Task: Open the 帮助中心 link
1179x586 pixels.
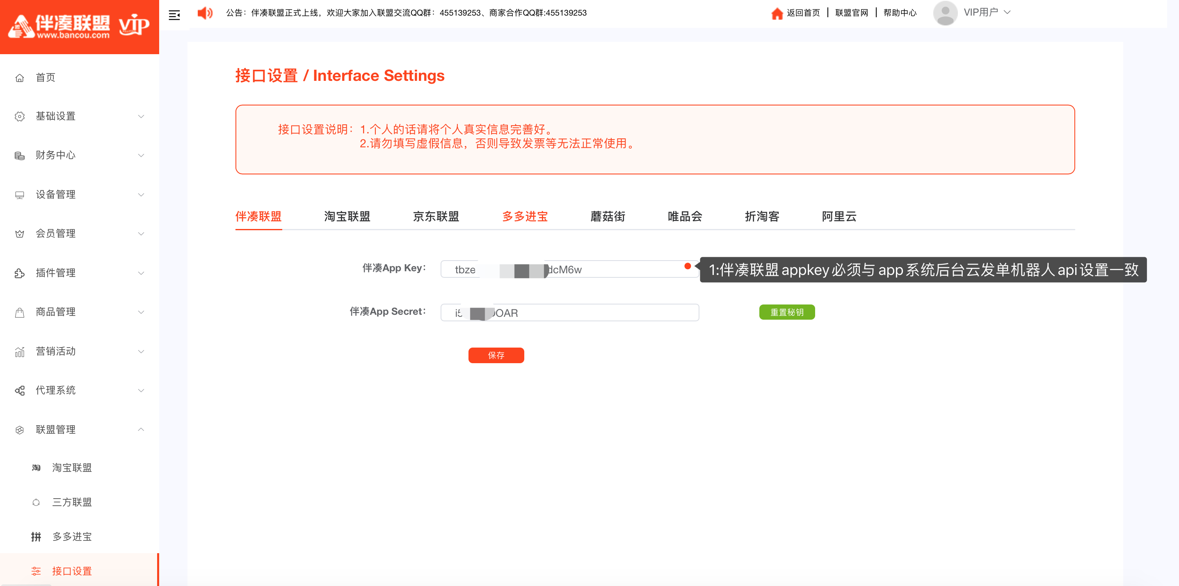Action: 900,13
